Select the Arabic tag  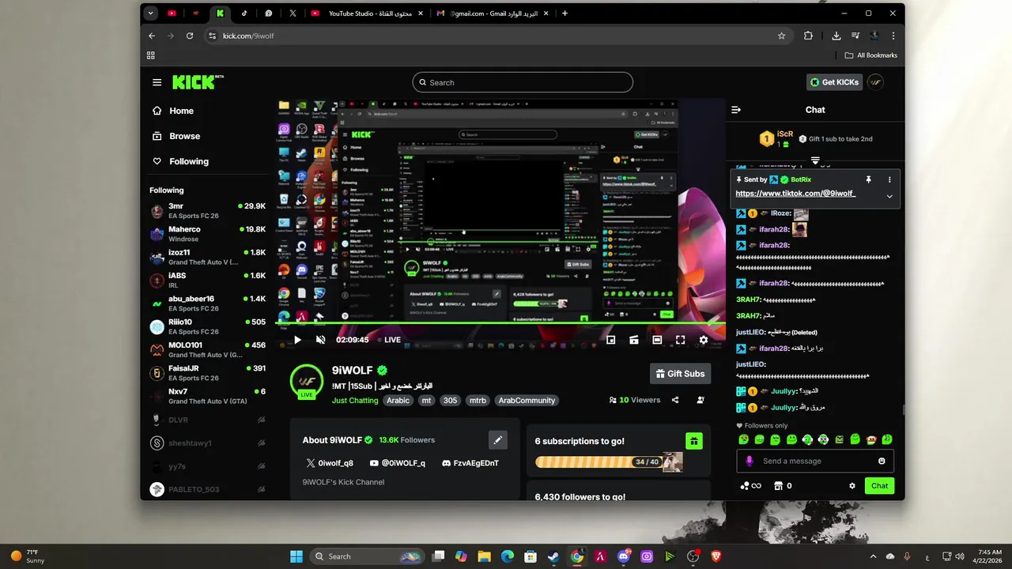click(x=398, y=401)
